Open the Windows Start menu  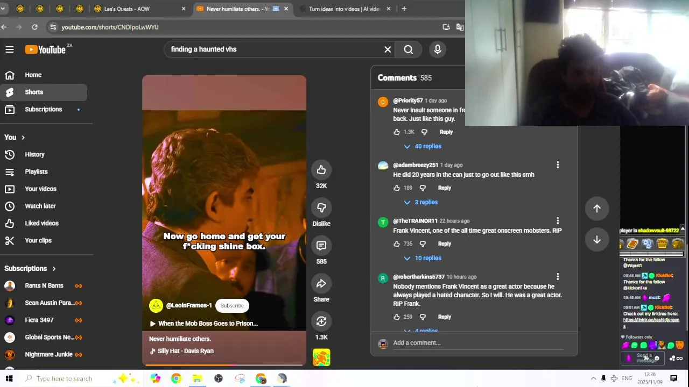[9, 378]
